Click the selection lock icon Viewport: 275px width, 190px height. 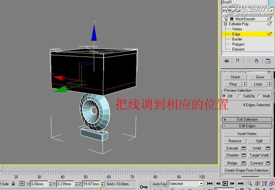[14, 184]
